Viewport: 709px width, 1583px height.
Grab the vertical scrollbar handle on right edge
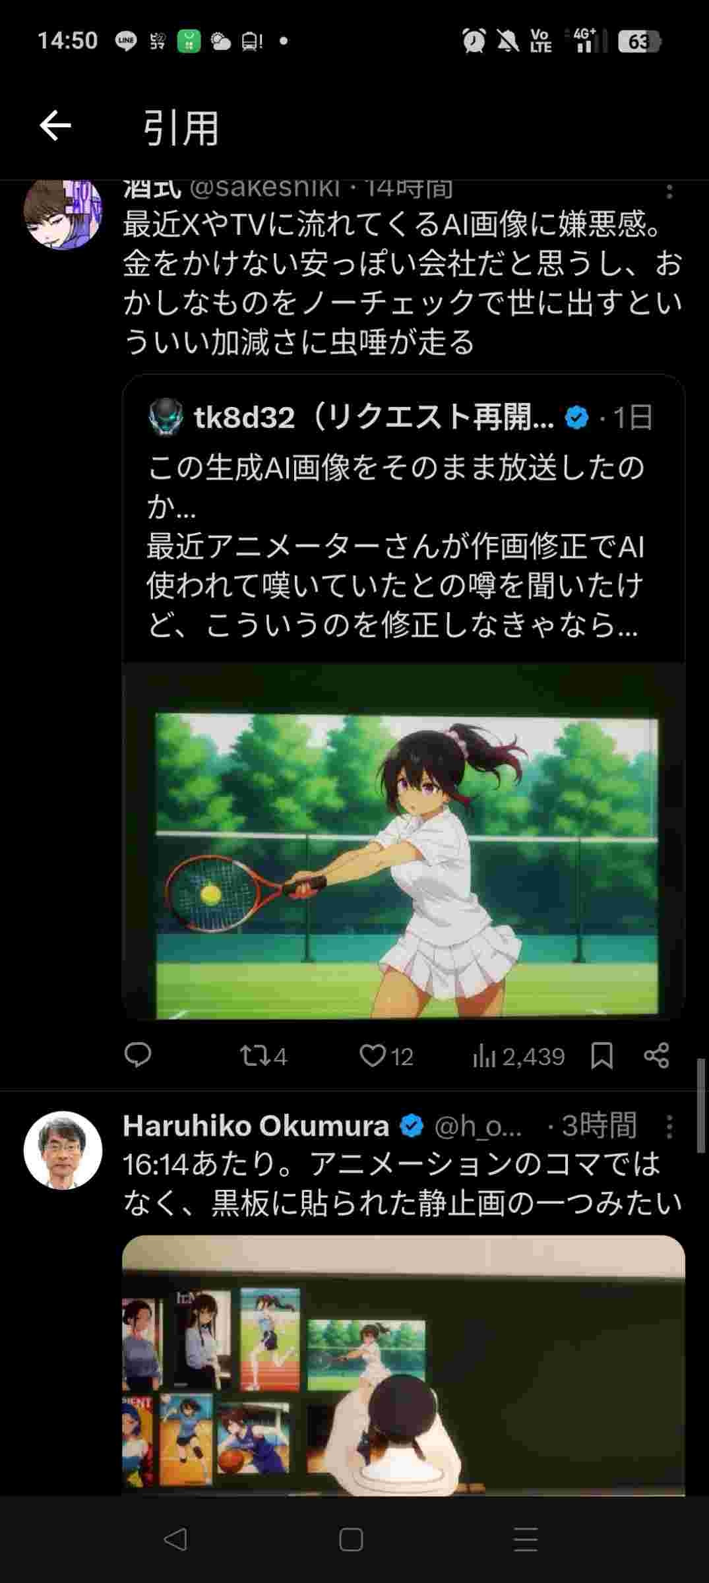702,1105
